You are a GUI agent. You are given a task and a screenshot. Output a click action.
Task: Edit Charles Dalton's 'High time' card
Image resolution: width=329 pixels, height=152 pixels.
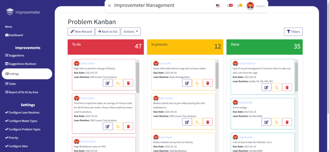coord(108,83)
